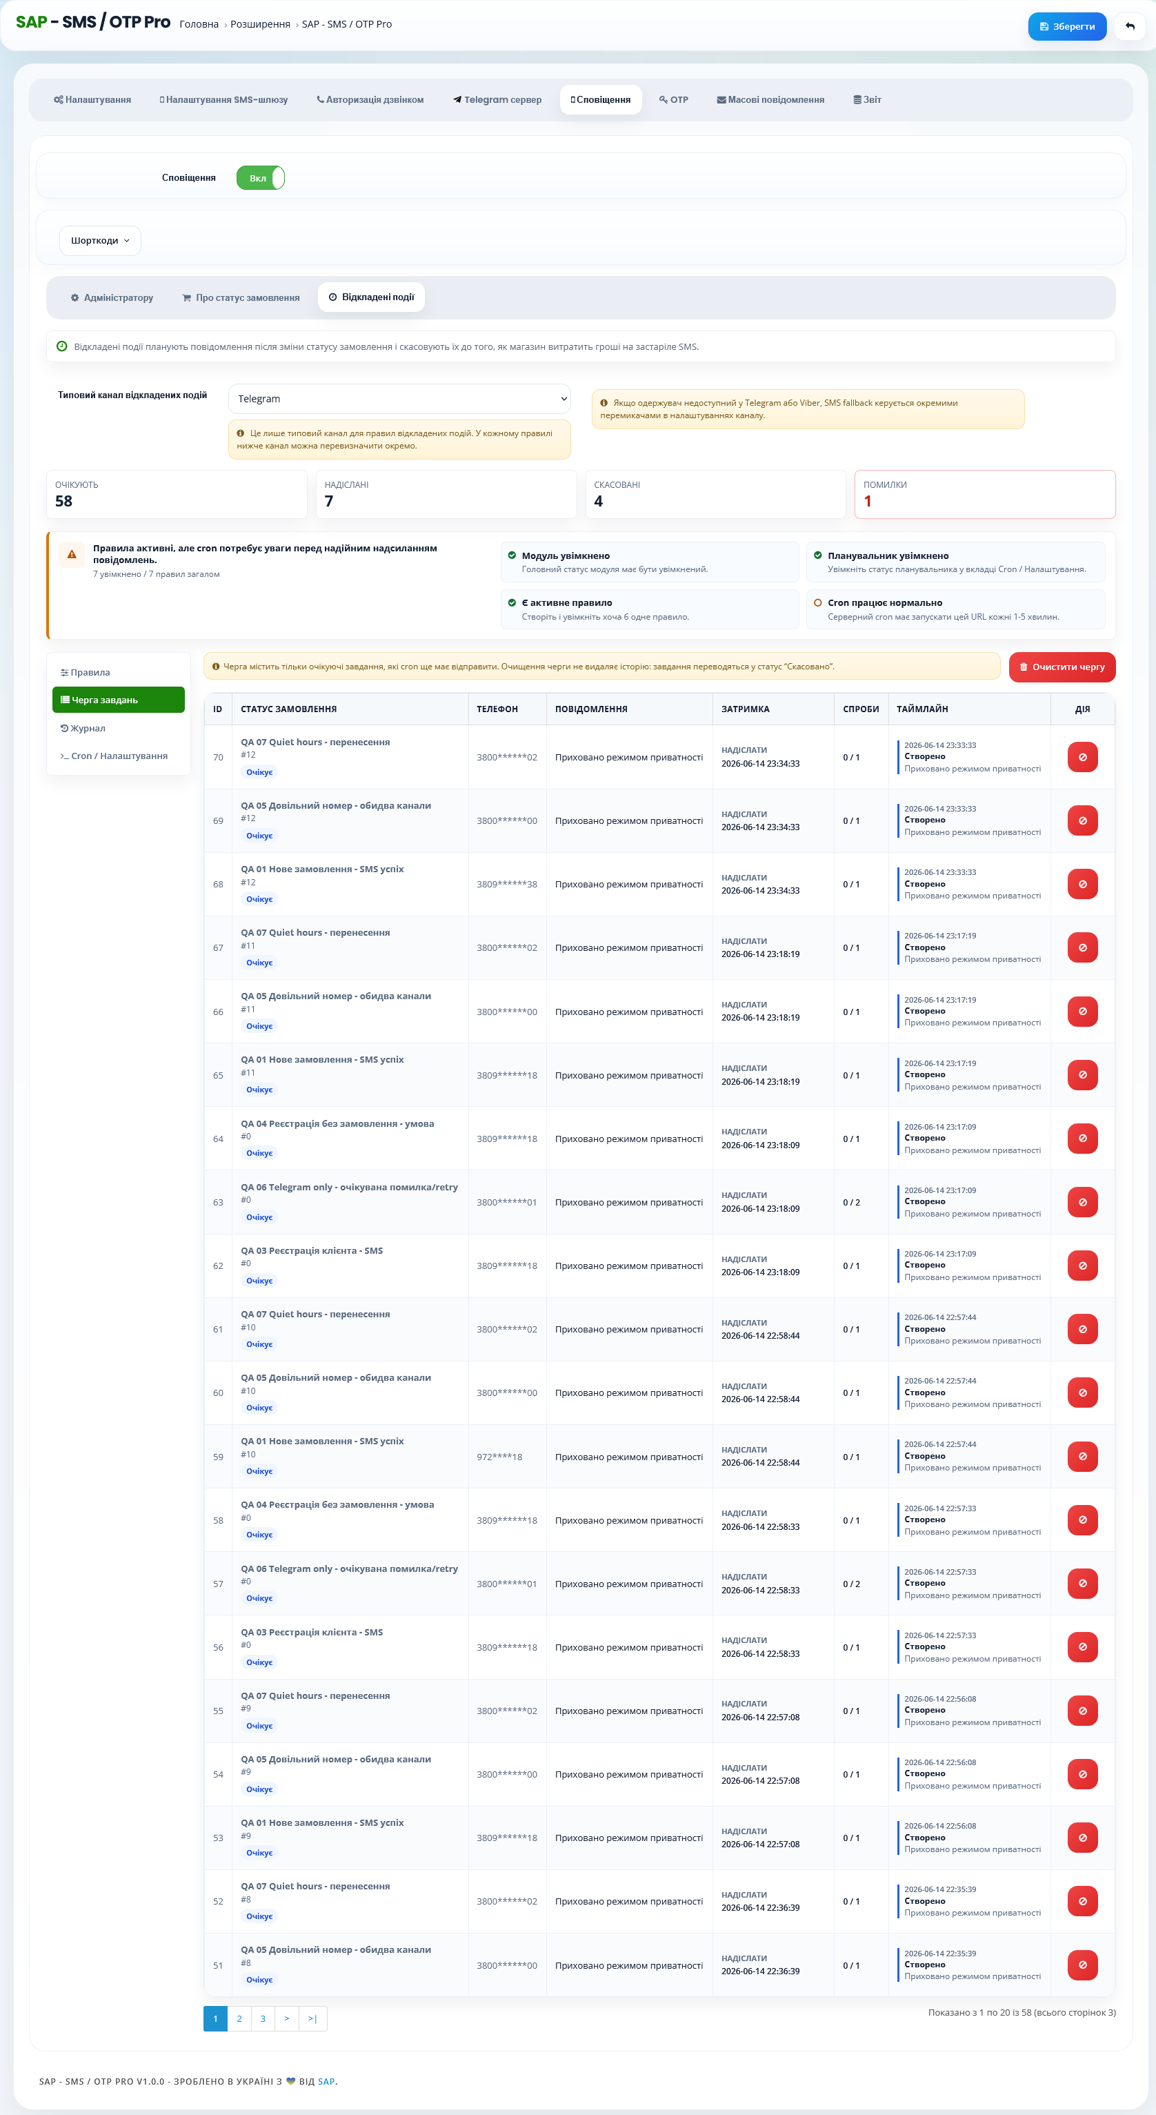Image resolution: width=1156 pixels, height=2115 pixels.
Task: Cancel queued task with ID 68
Action: click(1082, 884)
